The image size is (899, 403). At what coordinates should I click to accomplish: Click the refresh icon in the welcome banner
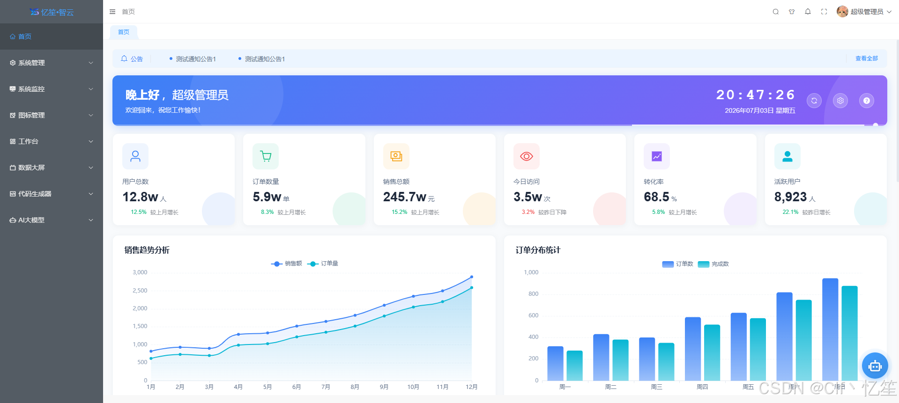pyautogui.click(x=814, y=101)
